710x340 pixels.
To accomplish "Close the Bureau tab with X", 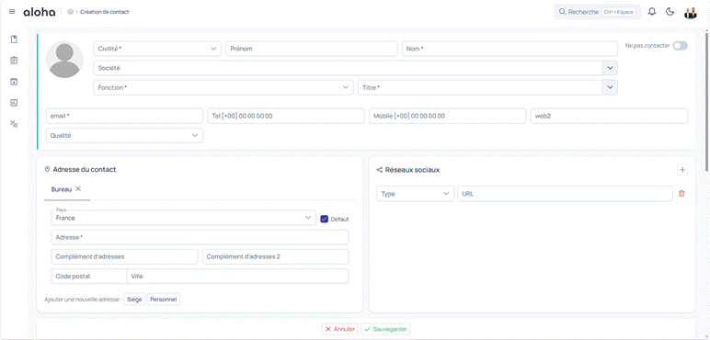I will [x=78, y=189].
